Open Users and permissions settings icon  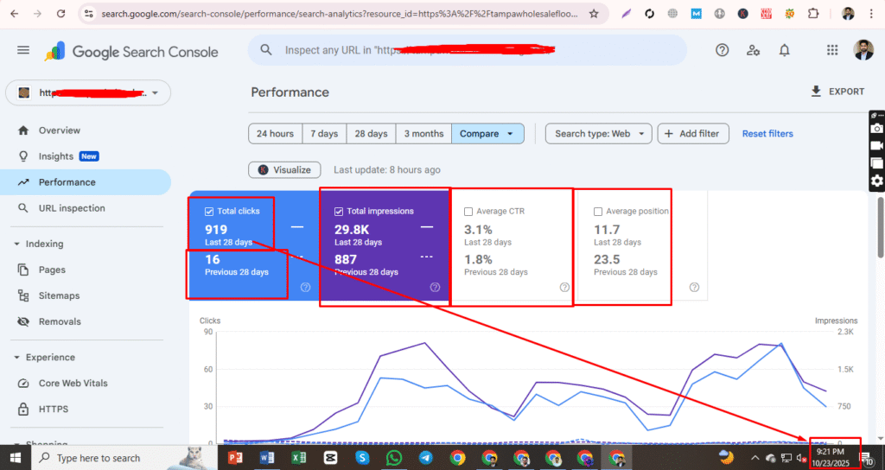click(x=753, y=50)
